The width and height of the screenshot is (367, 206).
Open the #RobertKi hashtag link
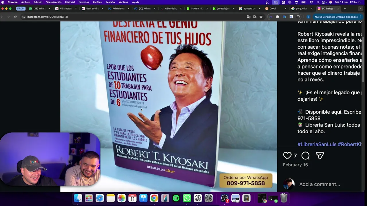click(x=350, y=144)
